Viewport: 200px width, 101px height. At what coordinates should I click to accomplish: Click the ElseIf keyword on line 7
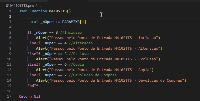34,43
